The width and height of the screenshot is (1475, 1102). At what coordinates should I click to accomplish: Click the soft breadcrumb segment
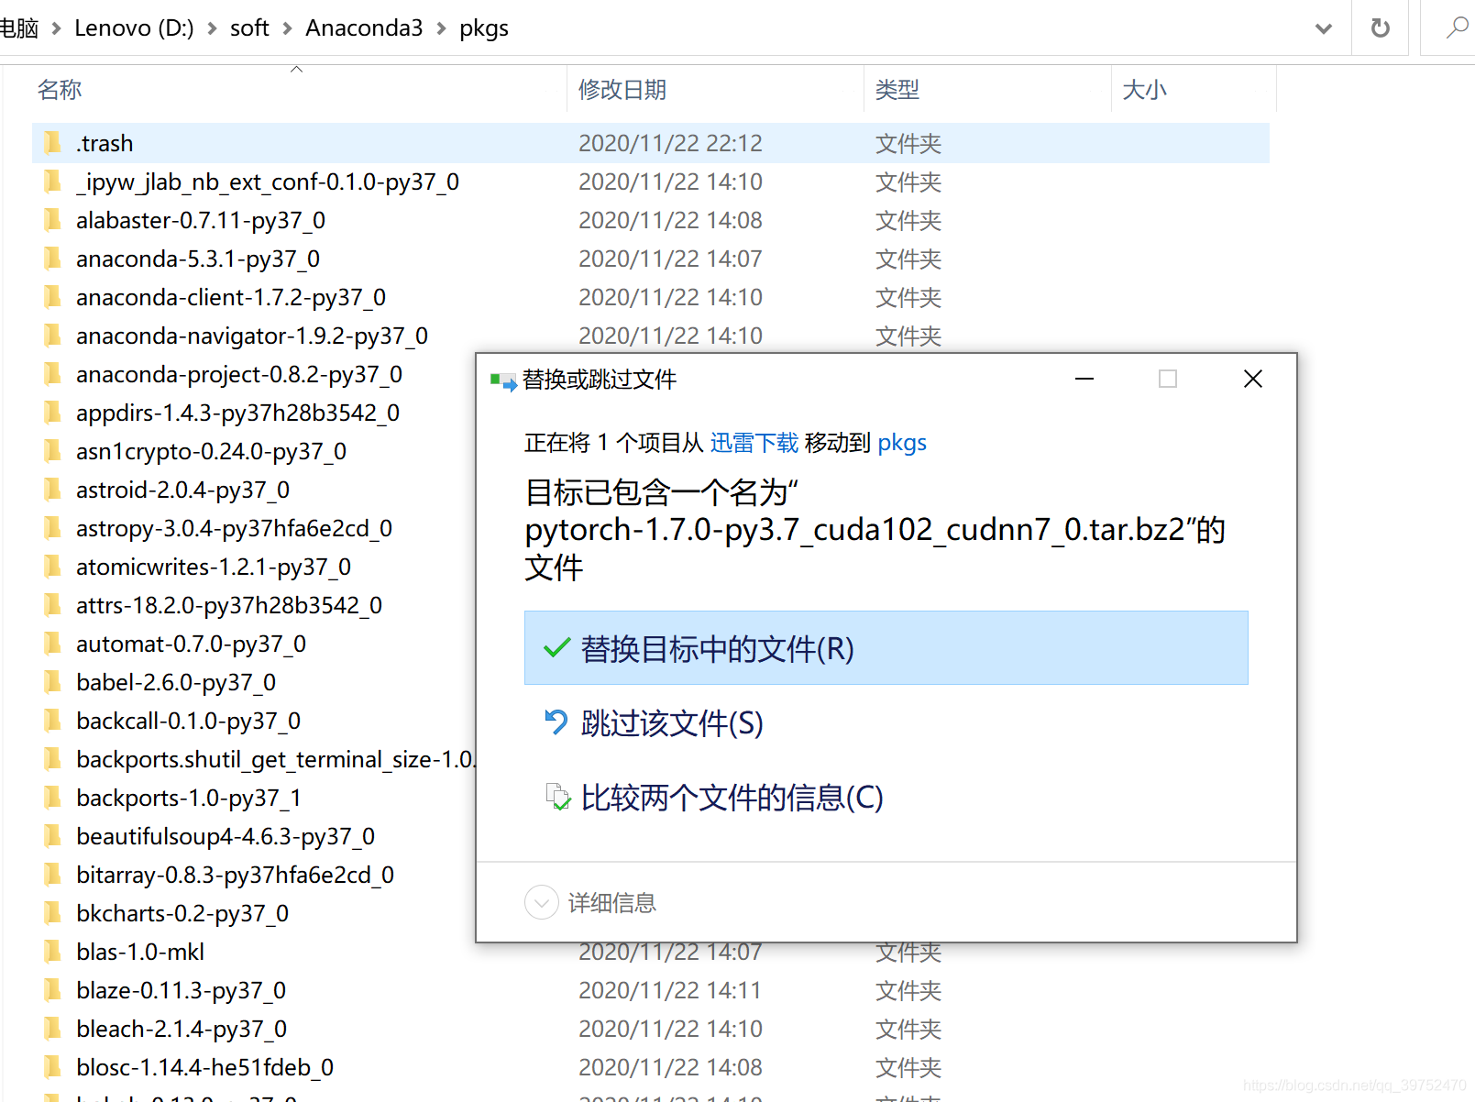coord(249,28)
